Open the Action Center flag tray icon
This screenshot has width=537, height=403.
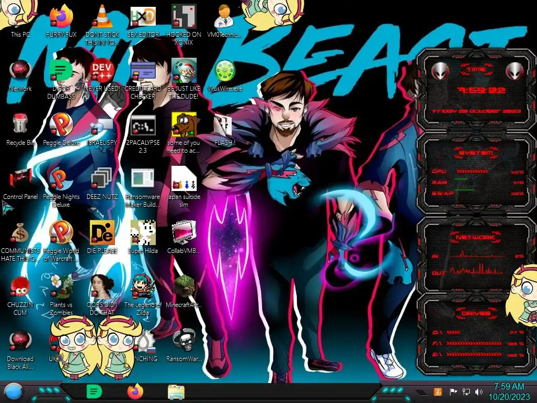pos(453,391)
